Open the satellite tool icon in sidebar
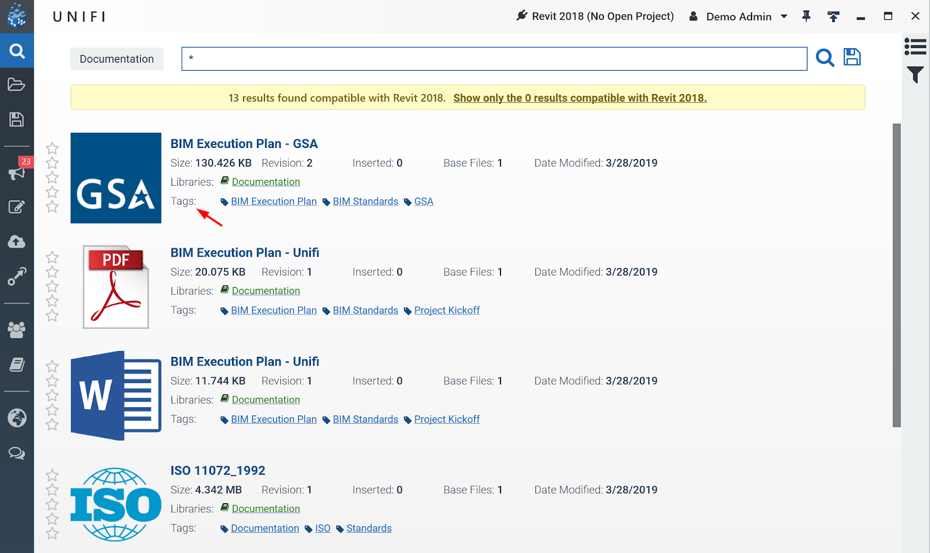 point(17,276)
